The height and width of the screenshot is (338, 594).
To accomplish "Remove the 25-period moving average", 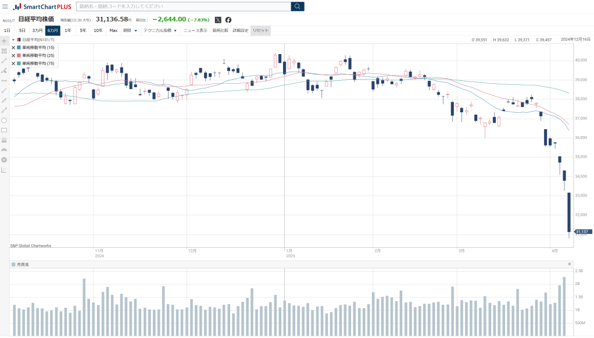I will pyautogui.click(x=13, y=55).
